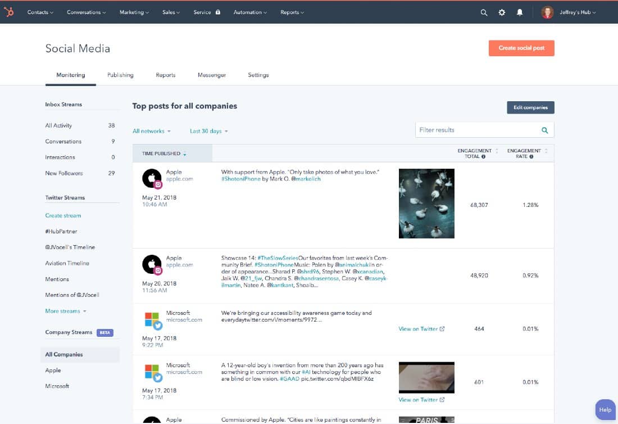Open the Marketing menu

coord(134,12)
